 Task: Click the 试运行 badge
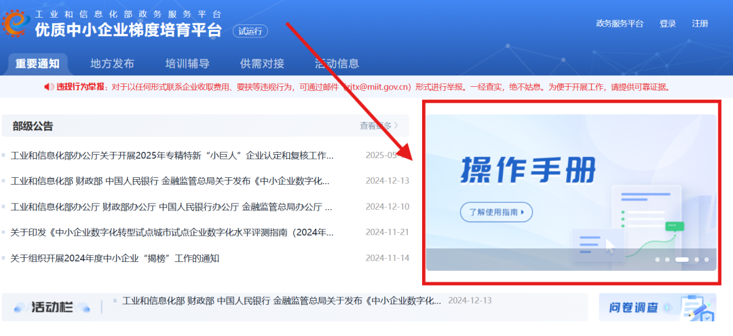point(250,31)
